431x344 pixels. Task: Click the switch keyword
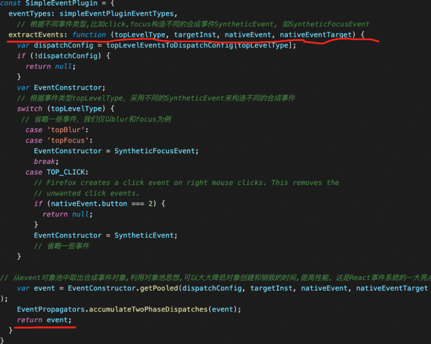pos(29,109)
